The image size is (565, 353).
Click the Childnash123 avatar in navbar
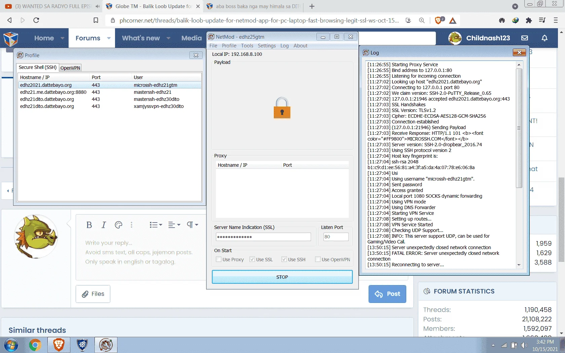[x=455, y=38]
